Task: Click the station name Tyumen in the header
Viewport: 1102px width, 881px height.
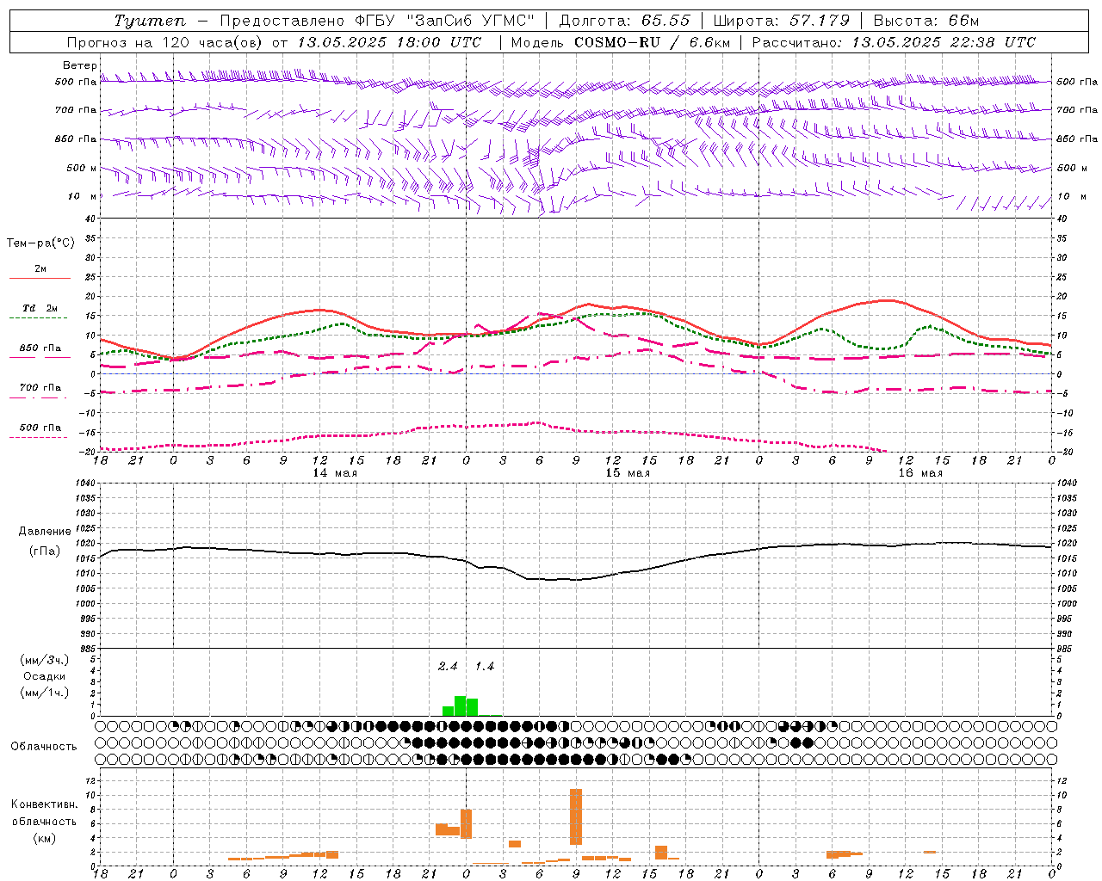Action: coord(150,21)
